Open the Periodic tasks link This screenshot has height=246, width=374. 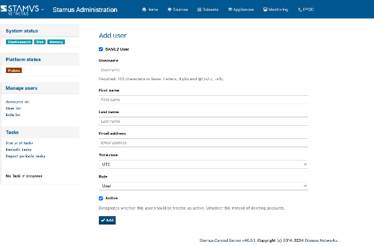pos(17,150)
